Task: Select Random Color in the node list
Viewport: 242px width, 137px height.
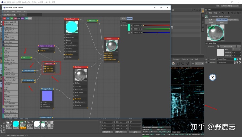Action: pos(10,60)
